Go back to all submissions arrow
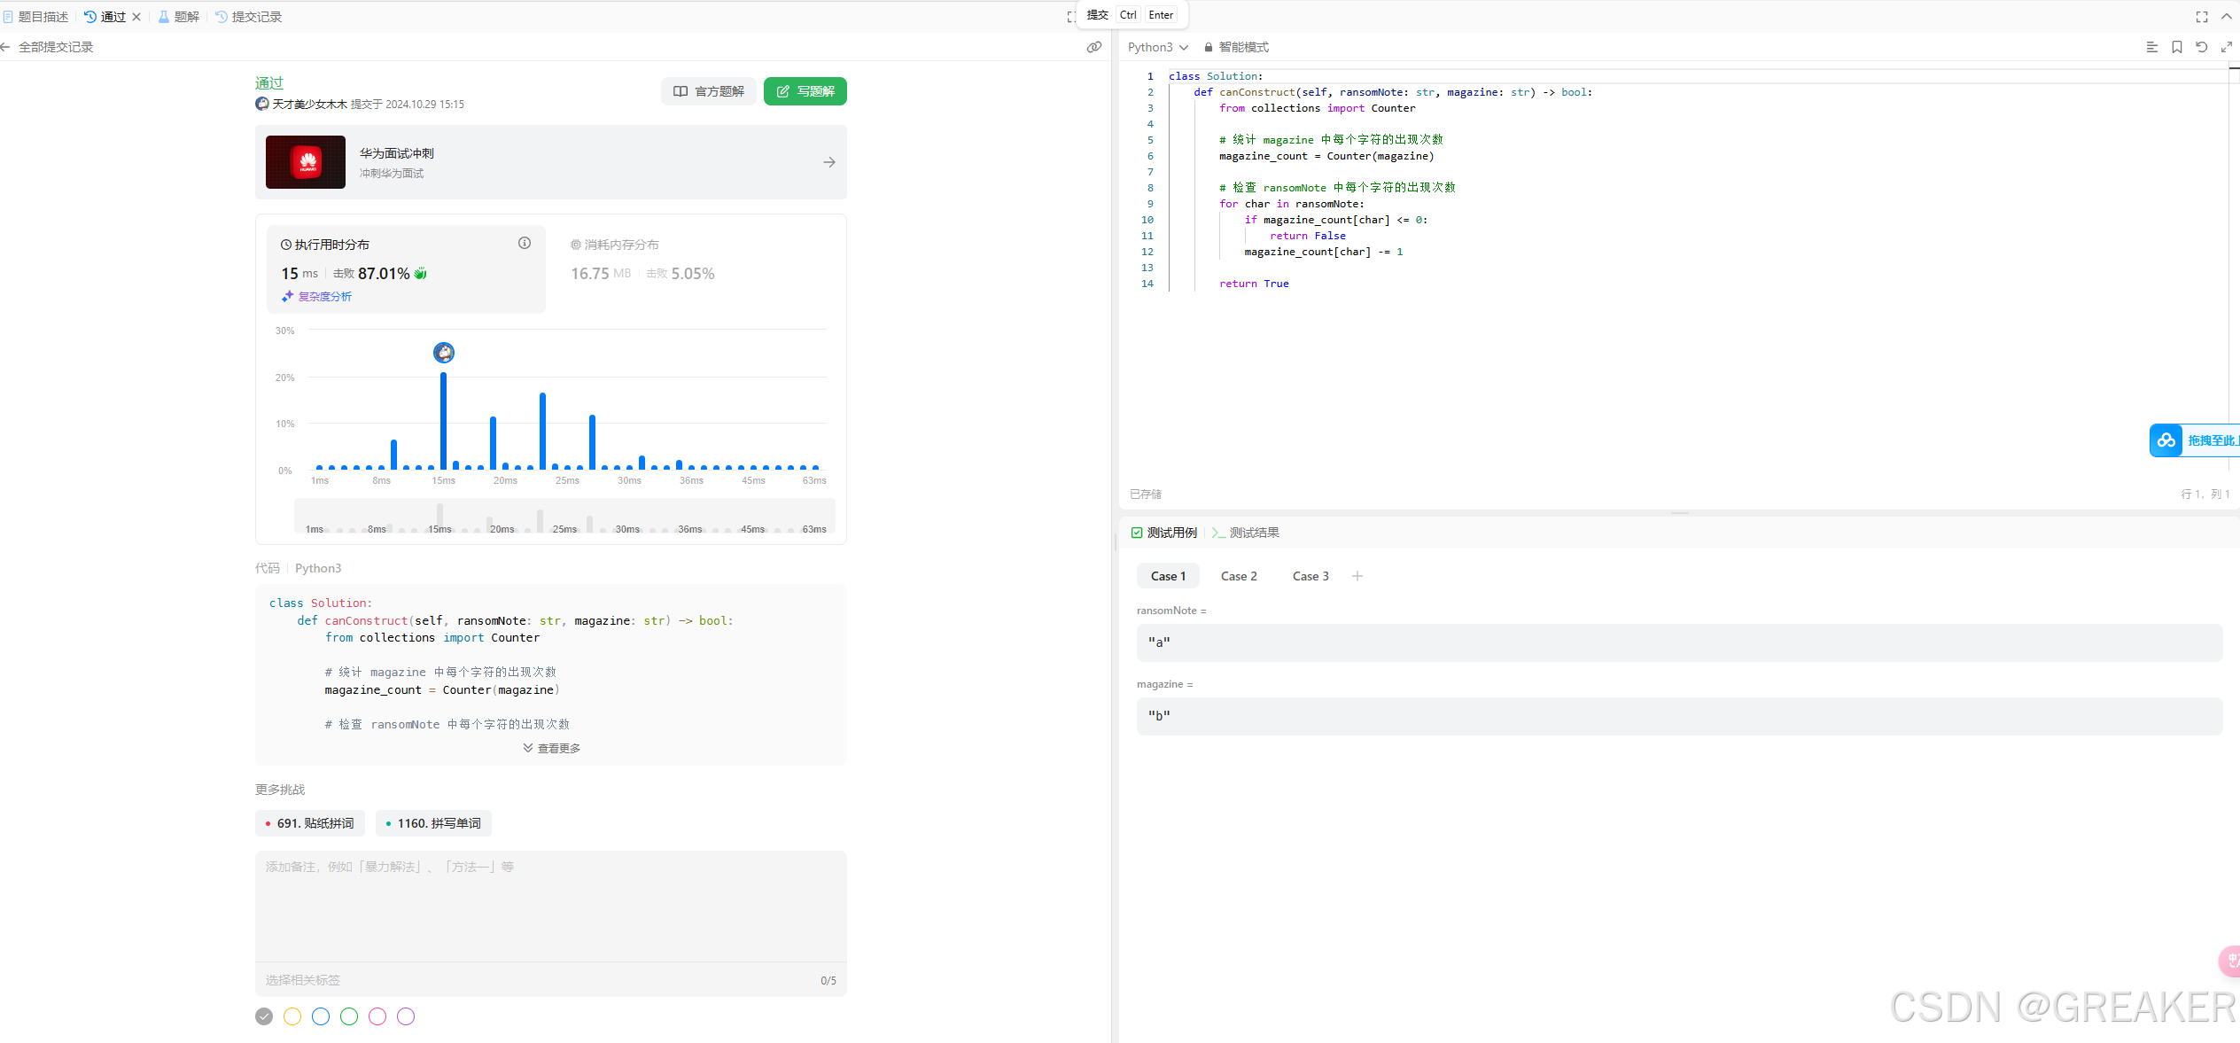This screenshot has height=1043, width=2240. coord(6,47)
